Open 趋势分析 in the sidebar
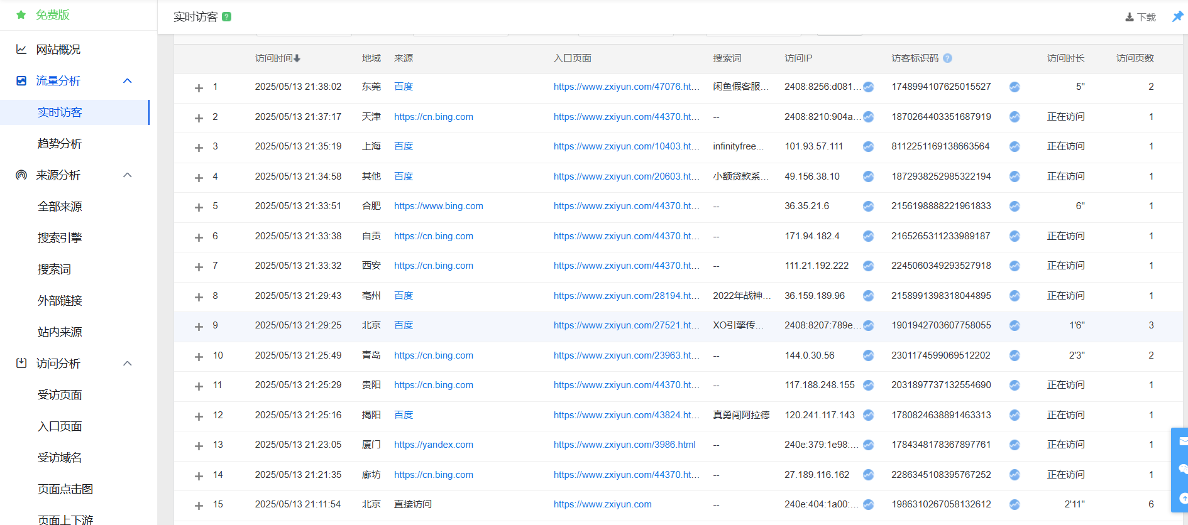This screenshot has width=1188, height=525. (x=60, y=144)
